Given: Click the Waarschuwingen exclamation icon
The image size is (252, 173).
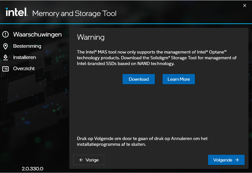Looking at the screenshot, I should (x=5, y=34).
